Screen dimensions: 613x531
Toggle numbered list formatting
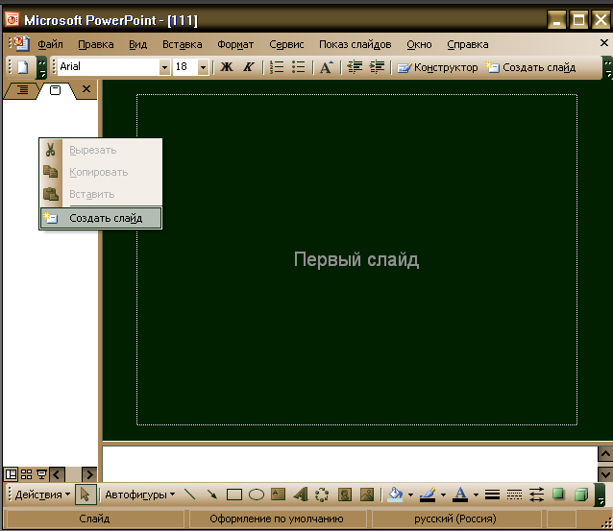[277, 67]
